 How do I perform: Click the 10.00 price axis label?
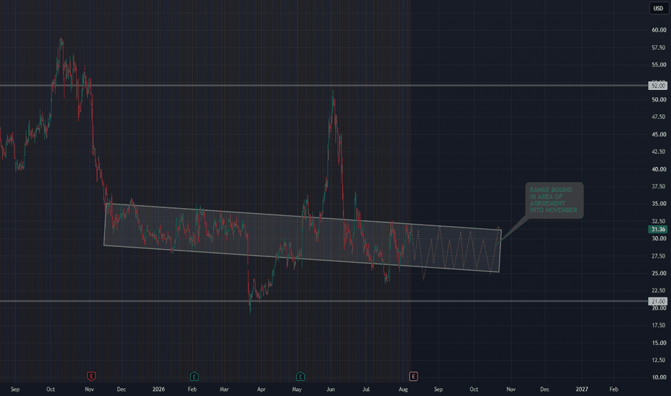tap(659, 377)
